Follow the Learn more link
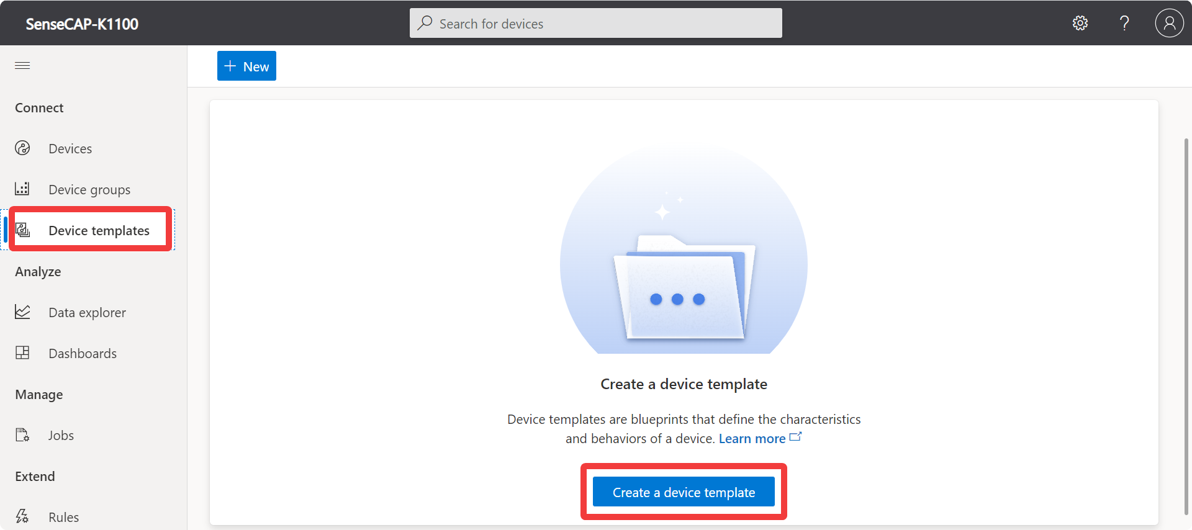Image resolution: width=1192 pixels, height=530 pixels. point(752,439)
